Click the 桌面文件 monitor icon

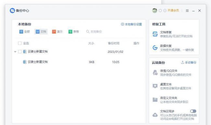(x=155, y=86)
